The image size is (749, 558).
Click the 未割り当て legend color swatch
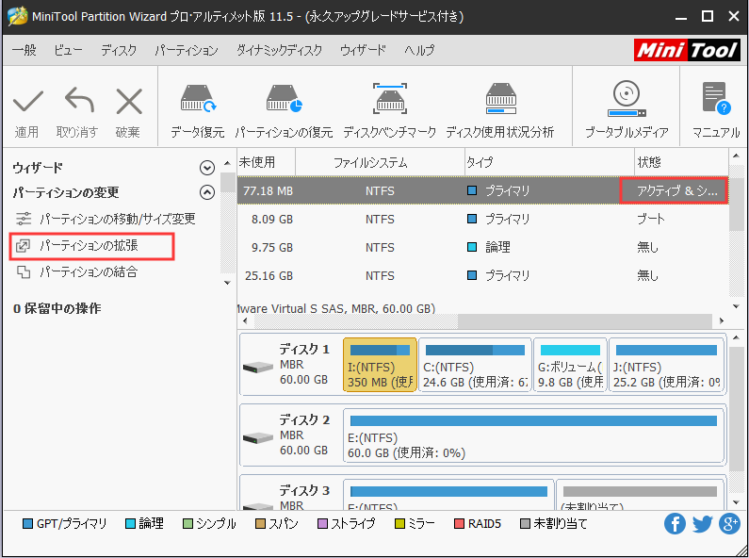(525, 524)
